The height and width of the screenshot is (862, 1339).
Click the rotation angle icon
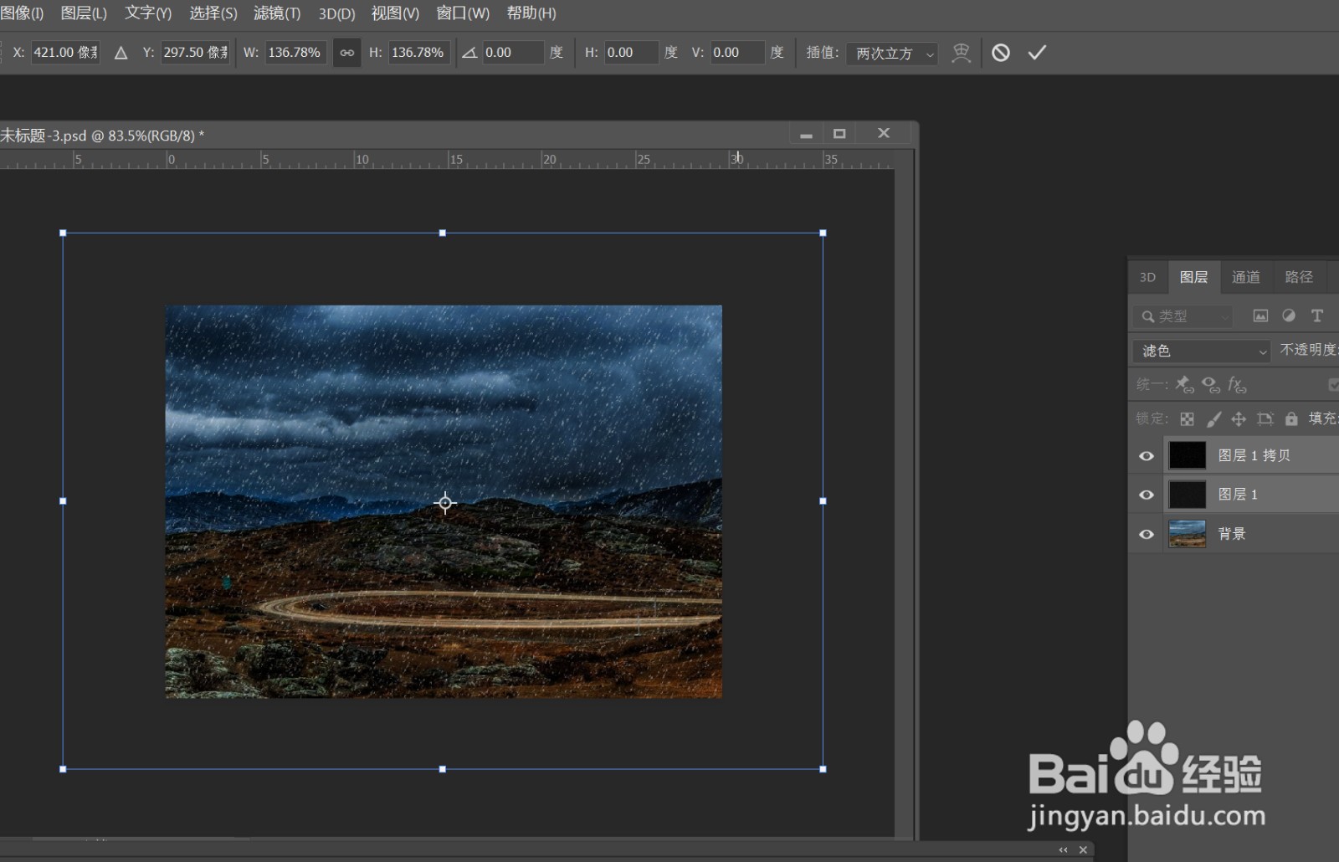pyautogui.click(x=469, y=53)
